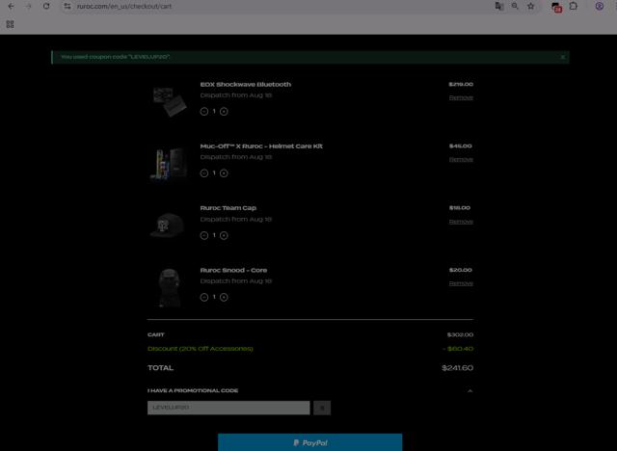This screenshot has width=617, height=451.
Task: Increase Ruroc Snood - Core quantity
Action: (x=224, y=297)
